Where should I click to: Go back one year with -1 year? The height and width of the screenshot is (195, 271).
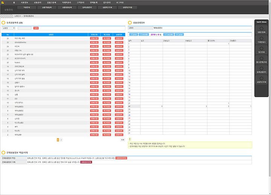(134, 35)
